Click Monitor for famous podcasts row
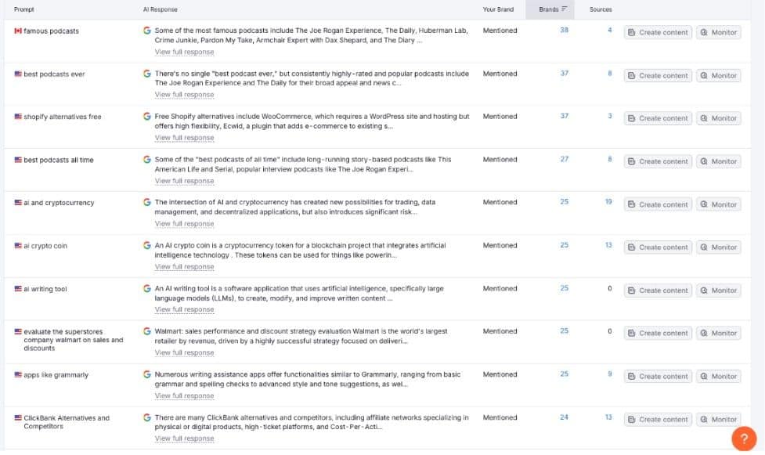 click(719, 33)
